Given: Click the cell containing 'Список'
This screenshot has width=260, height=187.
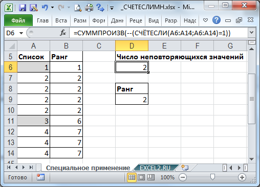Looking at the screenshot, I should point(33,57).
